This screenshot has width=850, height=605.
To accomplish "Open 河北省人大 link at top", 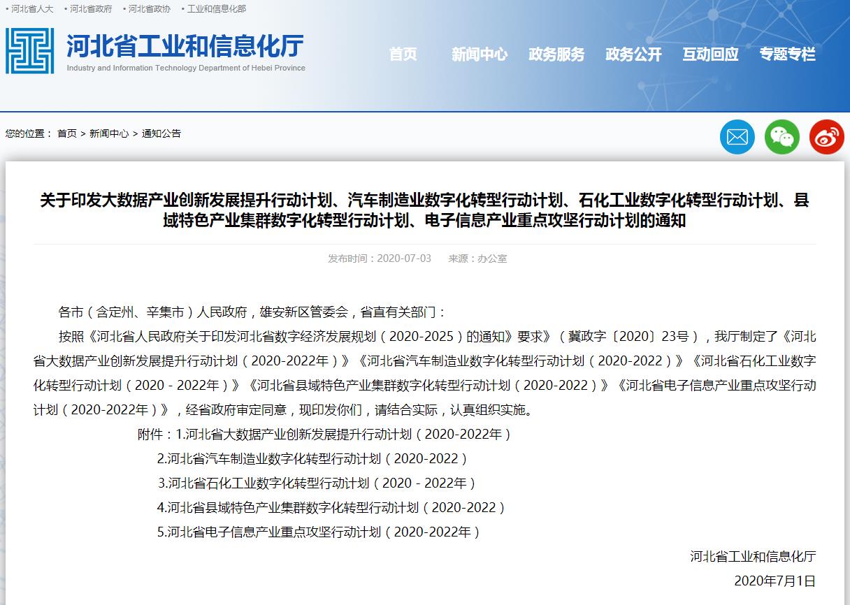I will point(29,9).
